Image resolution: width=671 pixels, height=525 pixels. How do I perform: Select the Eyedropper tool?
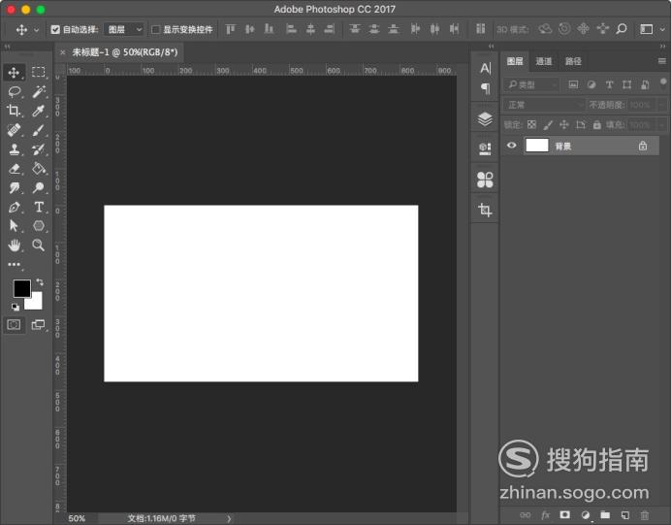(x=39, y=111)
